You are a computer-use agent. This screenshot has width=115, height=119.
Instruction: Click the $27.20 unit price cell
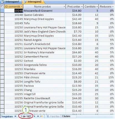point(75,56)
